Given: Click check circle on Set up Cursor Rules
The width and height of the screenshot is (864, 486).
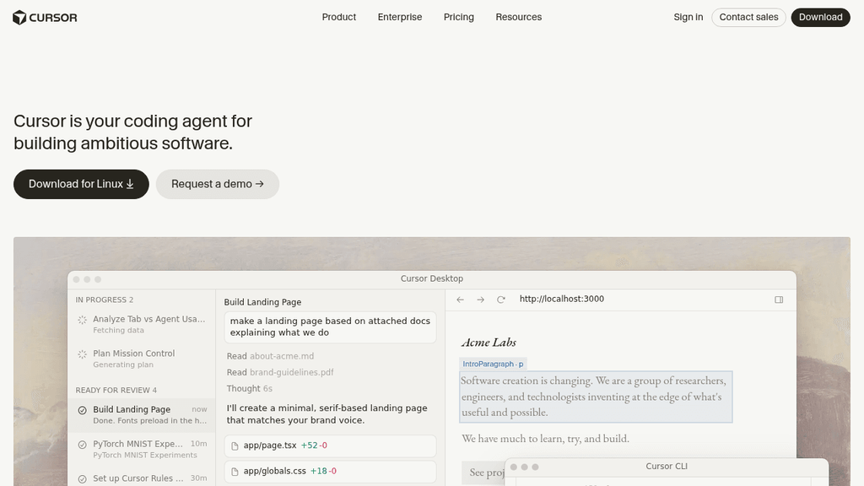Looking at the screenshot, I should click(x=82, y=479).
